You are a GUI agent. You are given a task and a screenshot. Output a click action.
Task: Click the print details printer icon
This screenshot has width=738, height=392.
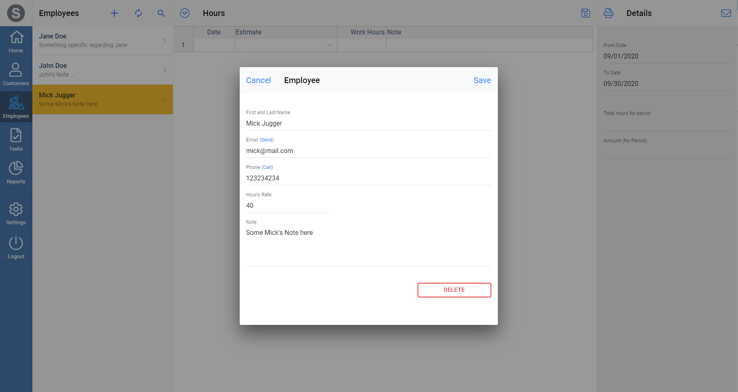tap(609, 13)
